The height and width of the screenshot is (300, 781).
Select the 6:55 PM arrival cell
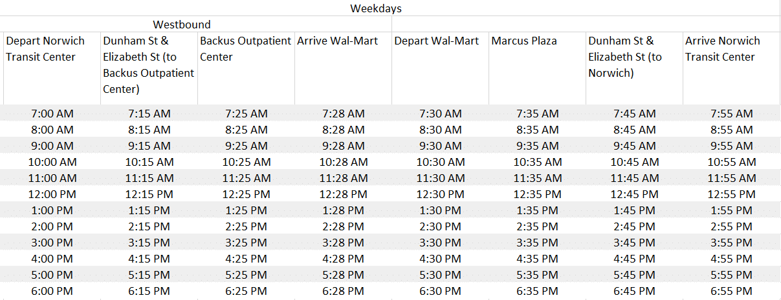(x=731, y=291)
